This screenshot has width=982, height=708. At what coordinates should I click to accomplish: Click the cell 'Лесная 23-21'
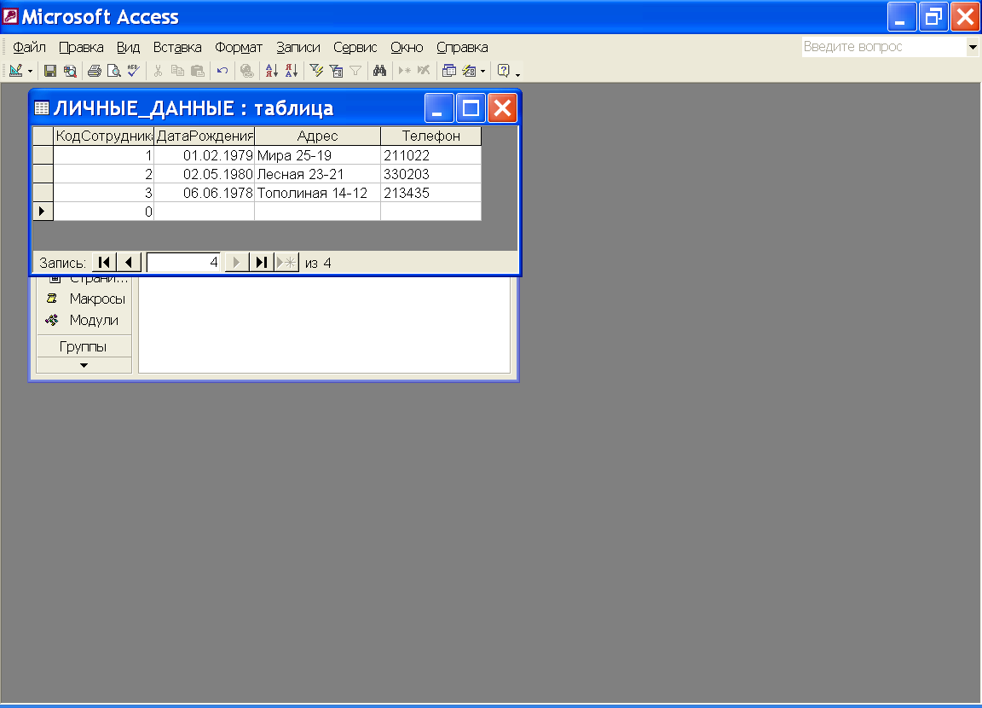[317, 174]
